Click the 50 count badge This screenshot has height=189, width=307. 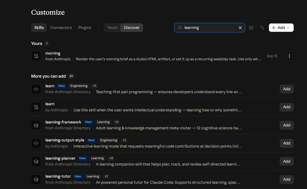tap(71, 76)
